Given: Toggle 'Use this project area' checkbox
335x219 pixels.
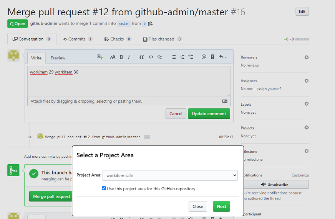Looking at the screenshot, I should tap(104, 188).
